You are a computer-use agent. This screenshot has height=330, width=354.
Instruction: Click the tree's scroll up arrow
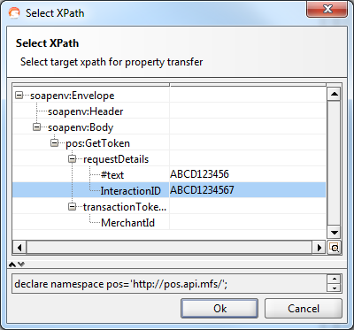coord(335,95)
